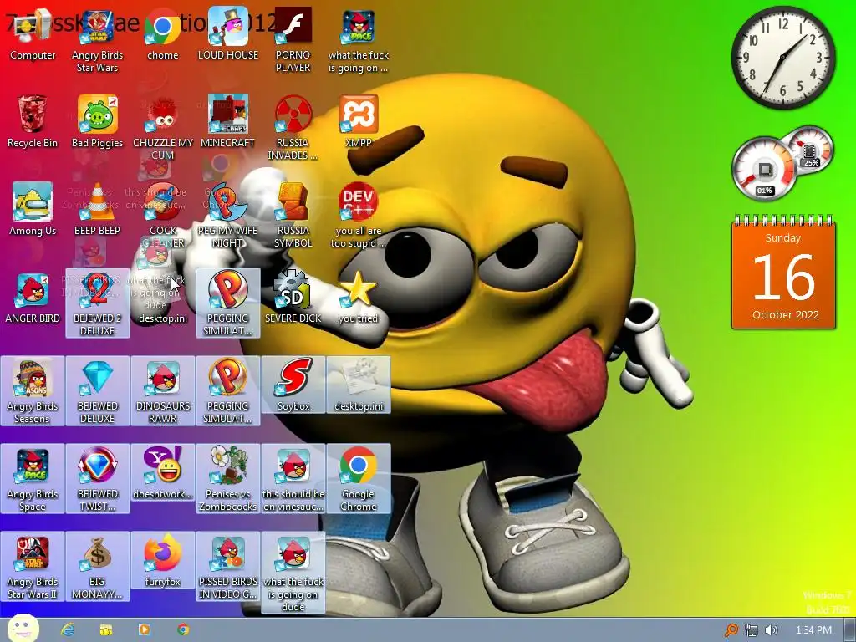Open the Recycle Bin

pos(33,122)
